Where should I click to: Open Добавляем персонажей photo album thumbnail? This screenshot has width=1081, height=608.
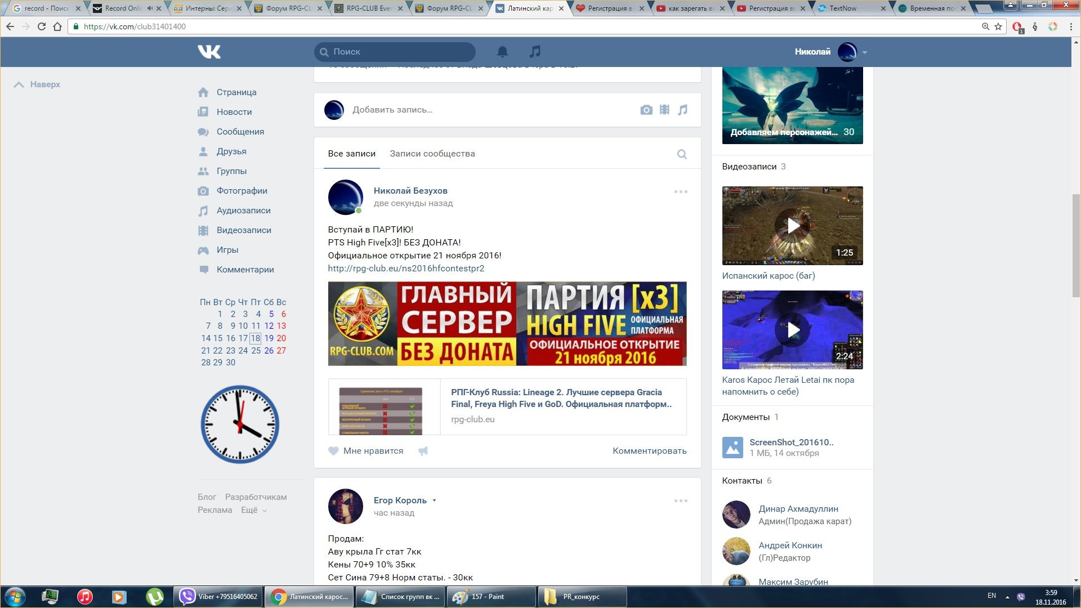[792, 105]
